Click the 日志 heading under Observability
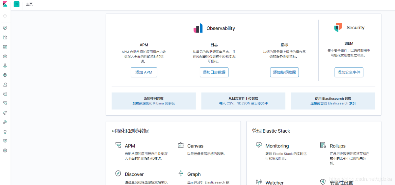Viewport: 395px width, 185px height. [214, 45]
